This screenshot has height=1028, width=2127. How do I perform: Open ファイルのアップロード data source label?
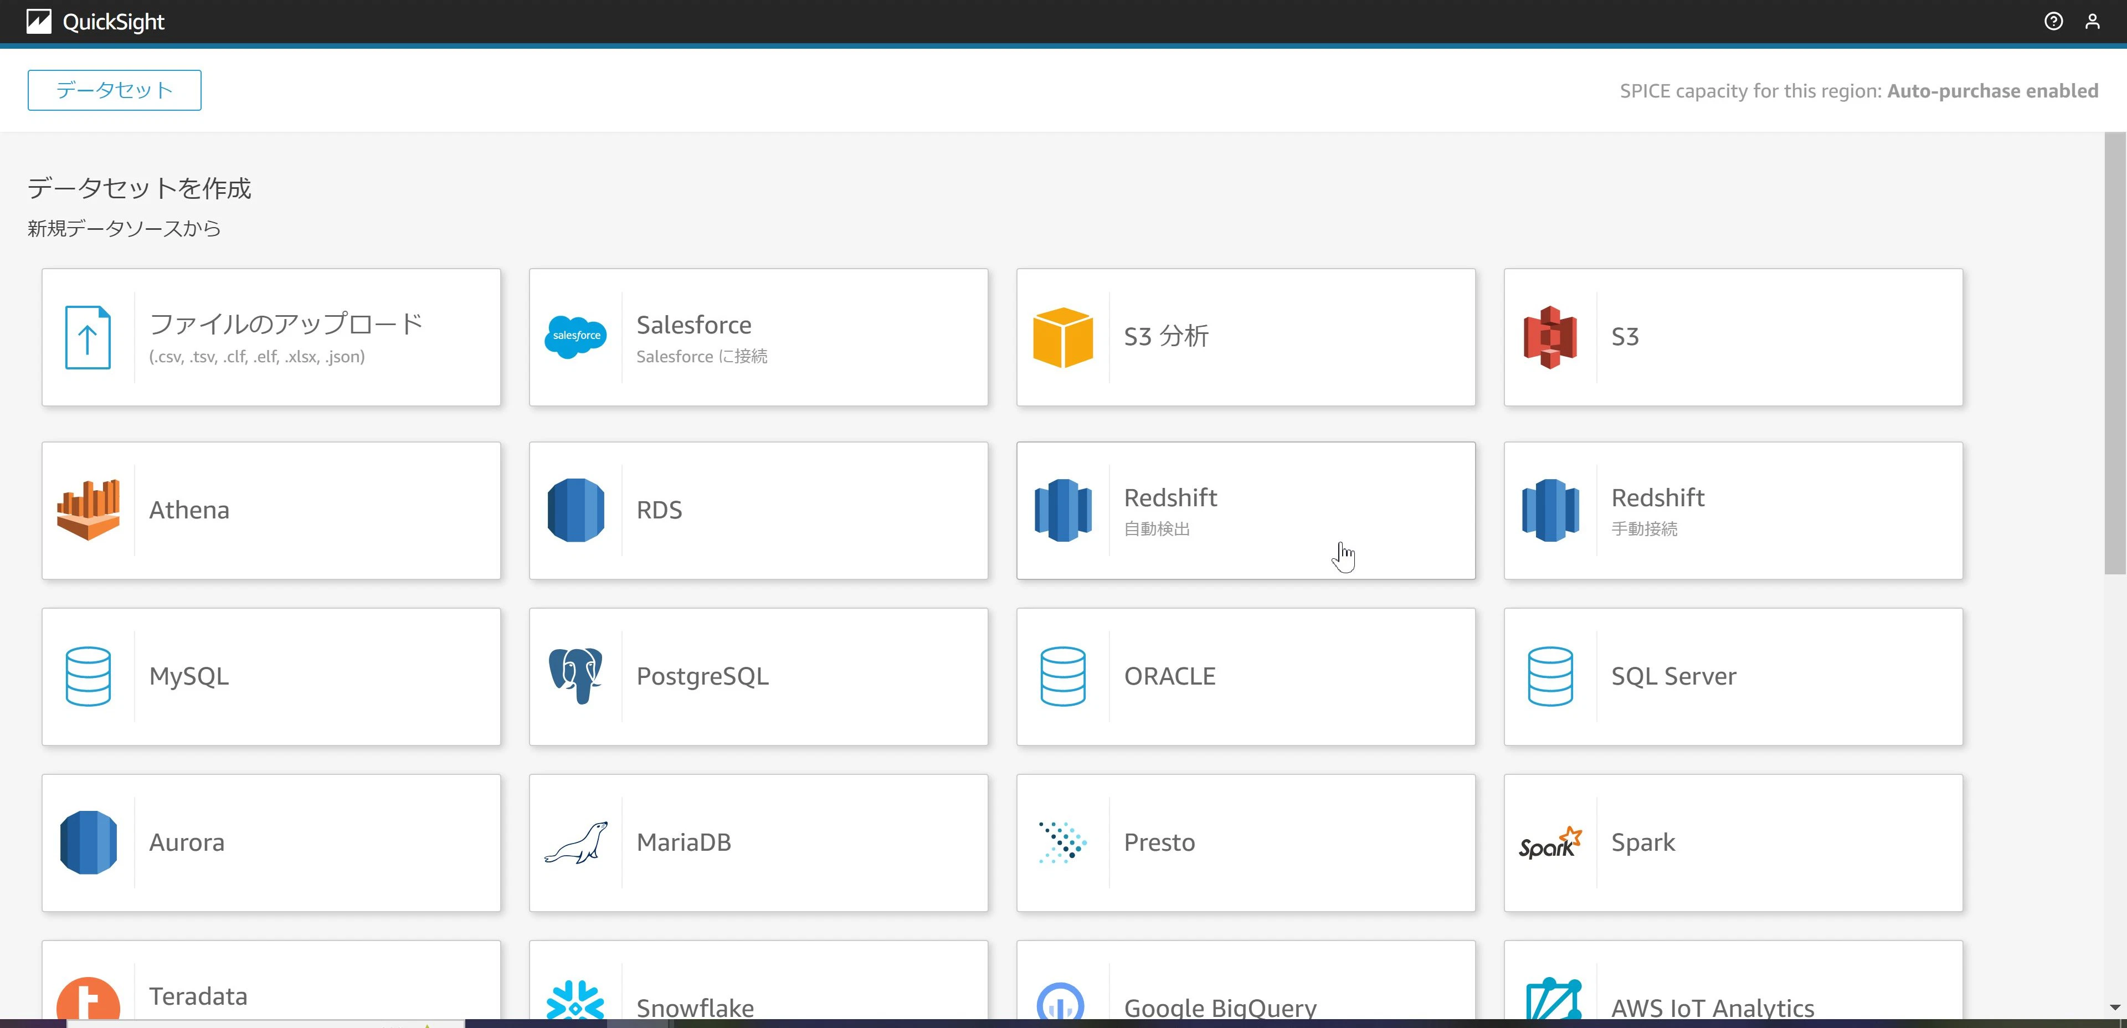tap(286, 323)
